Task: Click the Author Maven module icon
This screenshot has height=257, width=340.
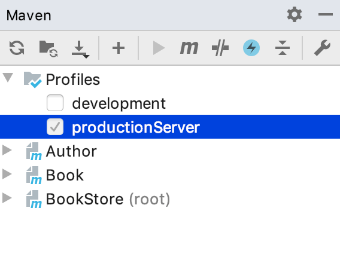Action: click(34, 151)
